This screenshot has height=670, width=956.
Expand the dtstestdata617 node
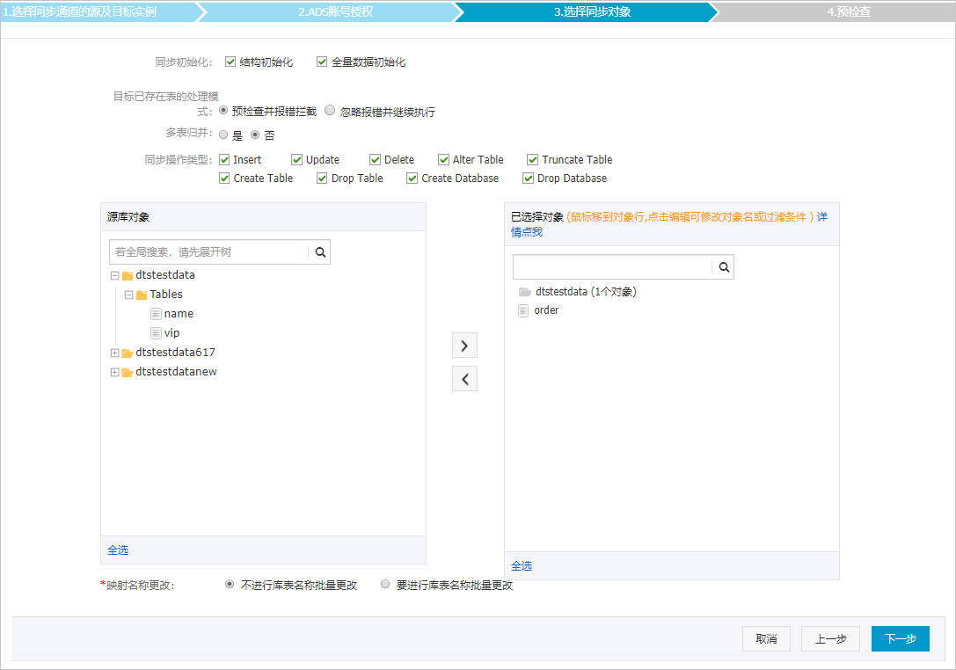click(x=114, y=353)
